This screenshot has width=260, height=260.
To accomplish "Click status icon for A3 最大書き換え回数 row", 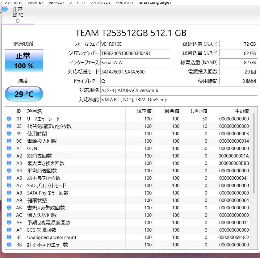I will (x=9, y=163).
